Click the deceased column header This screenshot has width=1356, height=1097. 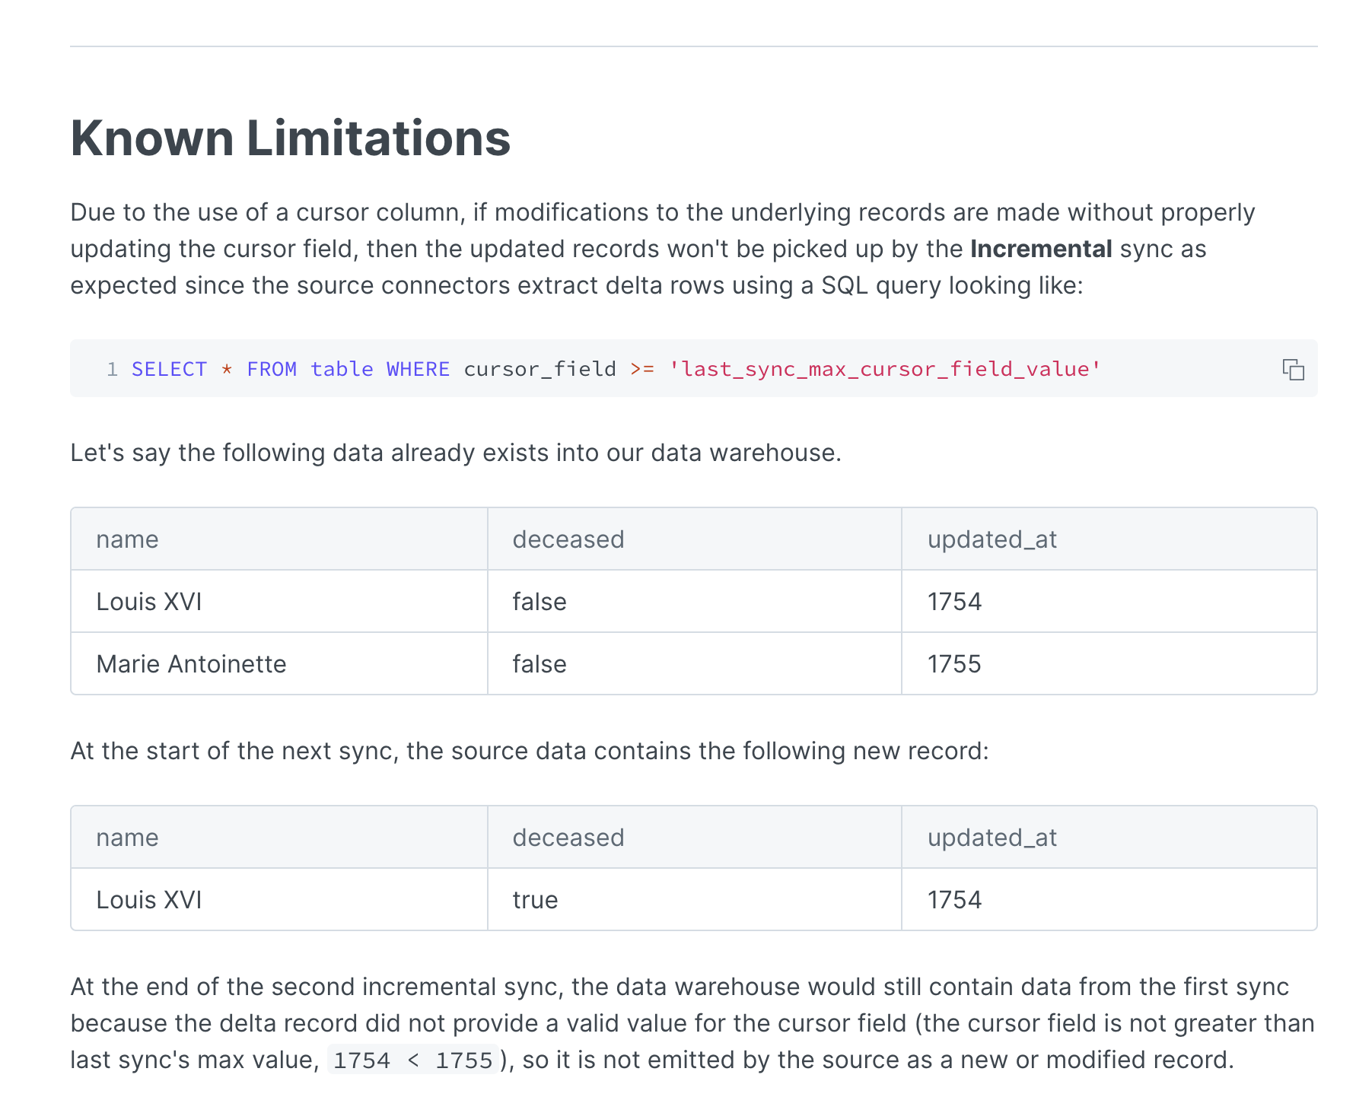[x=568, y=539]
